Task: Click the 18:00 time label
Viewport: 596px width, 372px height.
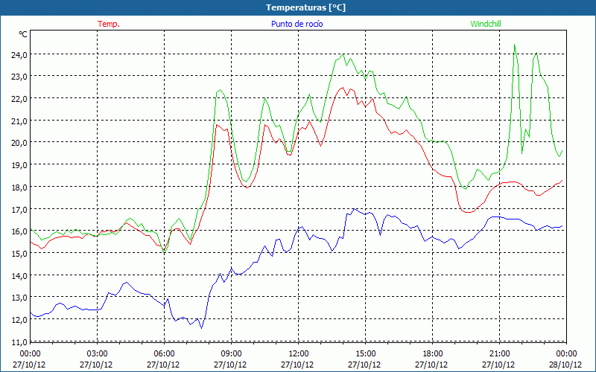Action: [433, 353]
